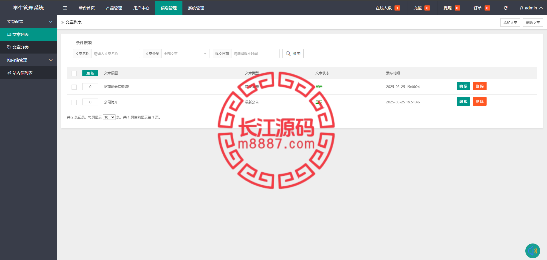Click the sort order field of 公司简介
Image resolution: width=547 pixels, height=260 pixels.
click(x=90, y=102)
